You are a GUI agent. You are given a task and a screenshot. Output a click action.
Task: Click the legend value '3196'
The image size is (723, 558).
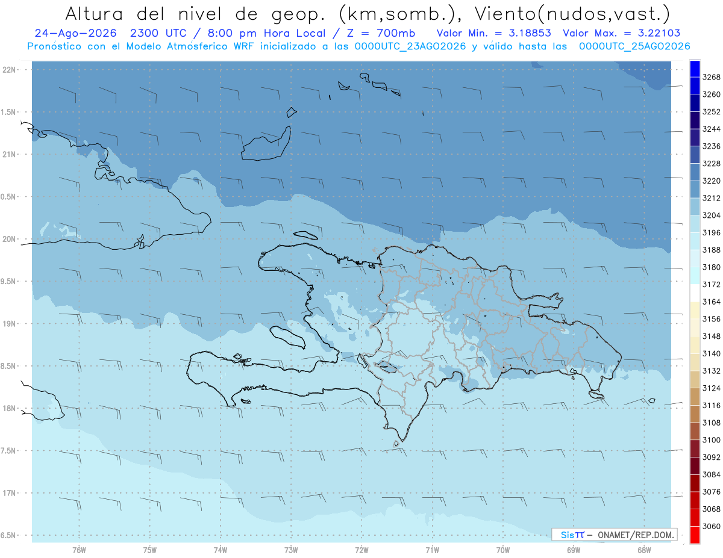click(712, 232)
